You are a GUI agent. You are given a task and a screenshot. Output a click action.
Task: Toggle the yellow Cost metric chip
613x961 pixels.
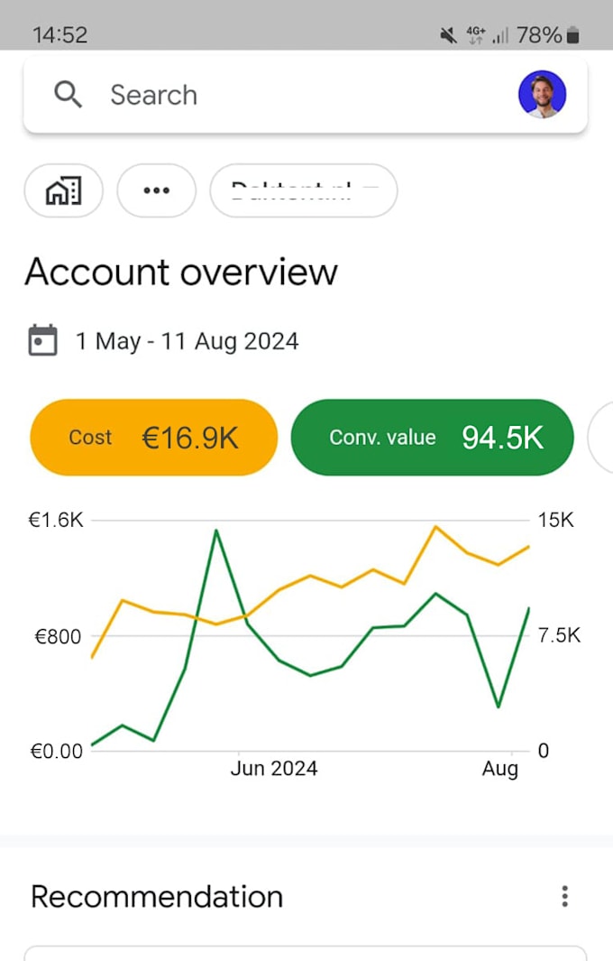(x=153, y=438)
